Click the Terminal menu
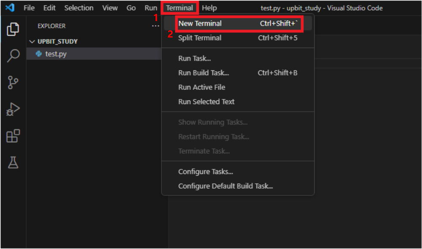 180,8
